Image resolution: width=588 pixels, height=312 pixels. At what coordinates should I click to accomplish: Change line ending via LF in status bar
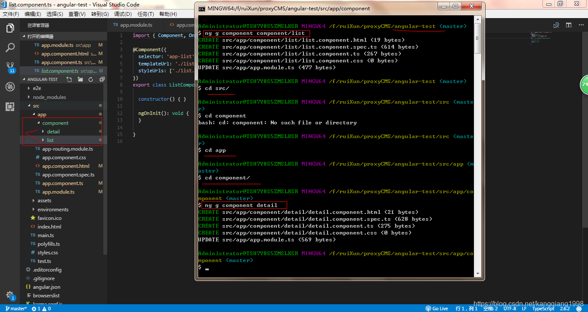pos(524,309)
